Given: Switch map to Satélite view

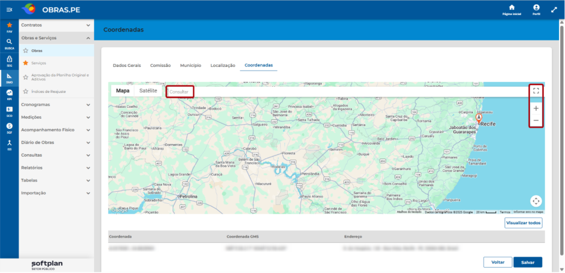Looking at the screenshot, I should (148, 90).
